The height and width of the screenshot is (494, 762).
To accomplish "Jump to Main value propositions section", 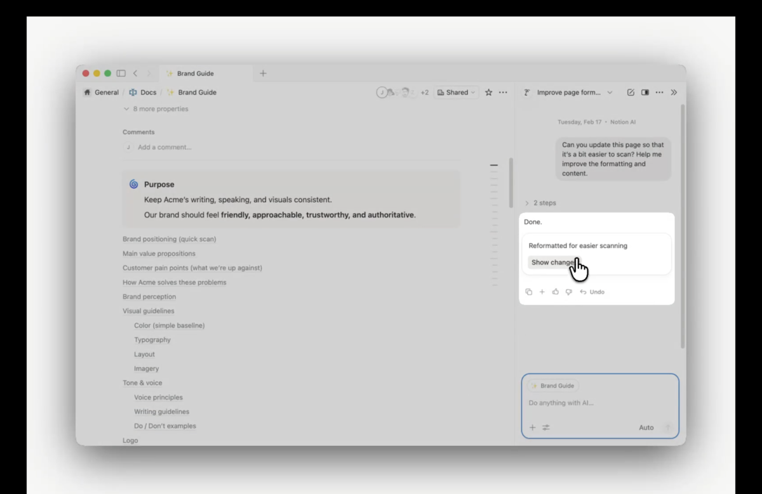I will 159,254.
